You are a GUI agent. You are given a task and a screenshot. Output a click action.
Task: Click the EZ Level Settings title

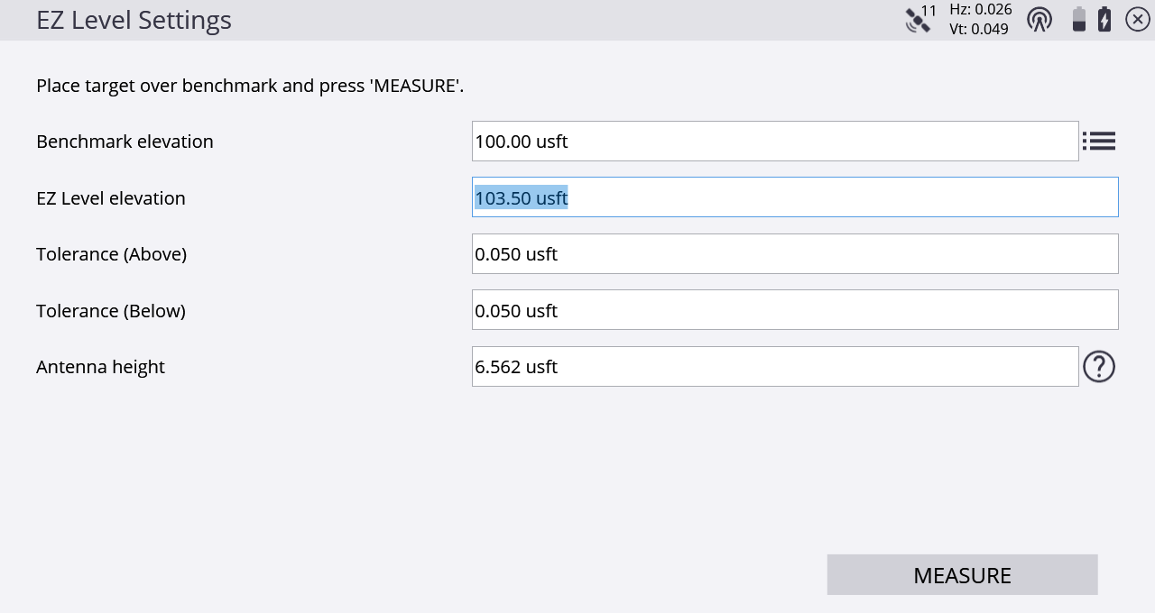pos(134,20)
